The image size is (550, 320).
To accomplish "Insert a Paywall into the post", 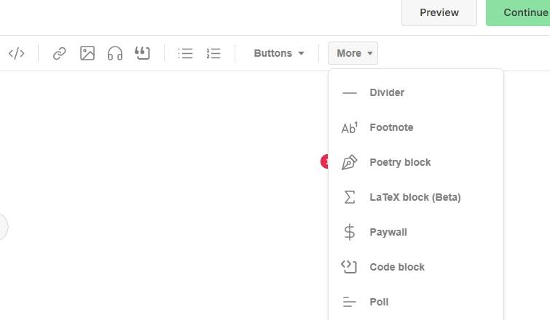I will click(x=388, y=232).
